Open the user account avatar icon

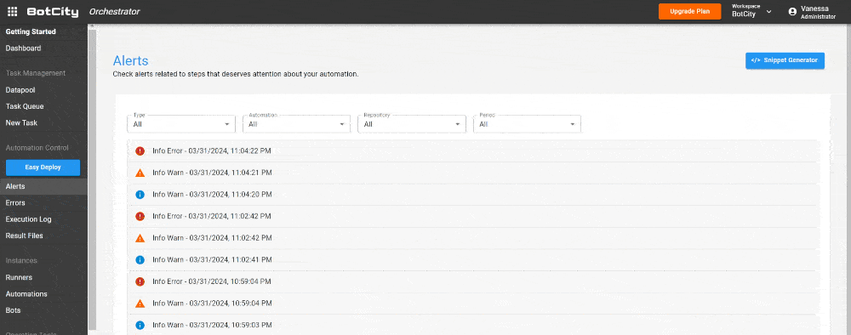coord(792,11)
